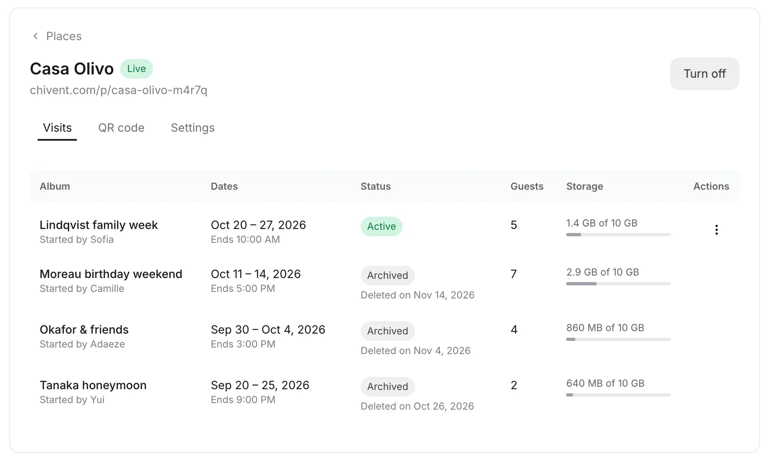This screenshot has width=769, height=462.
Task: Click Archived badge for Moreau birthday weekend
Action: coord(387,275)
